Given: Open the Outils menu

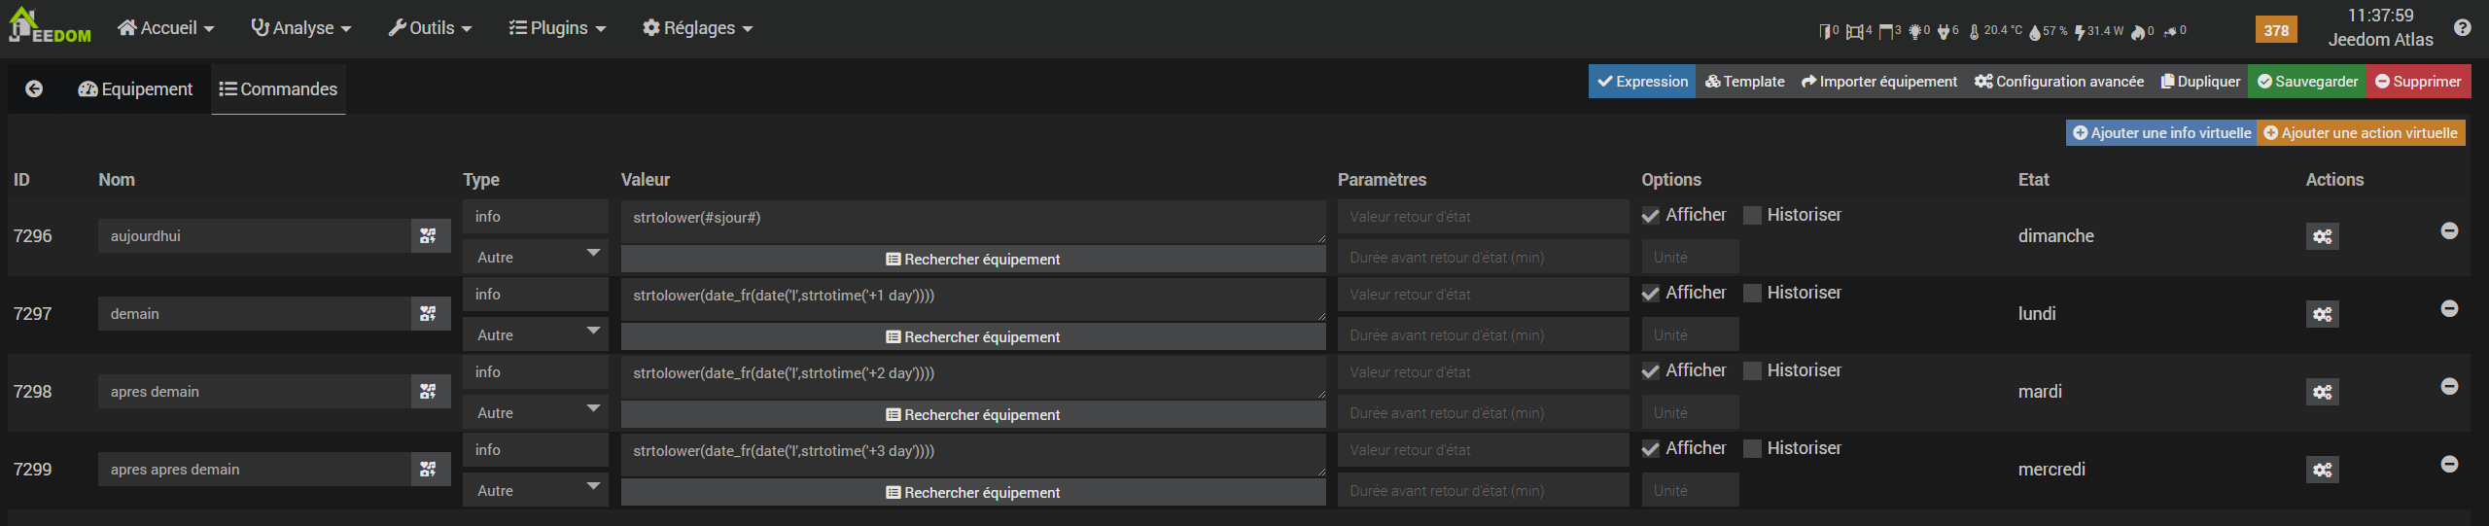Looking at the screenshot, I should [430, 28].
